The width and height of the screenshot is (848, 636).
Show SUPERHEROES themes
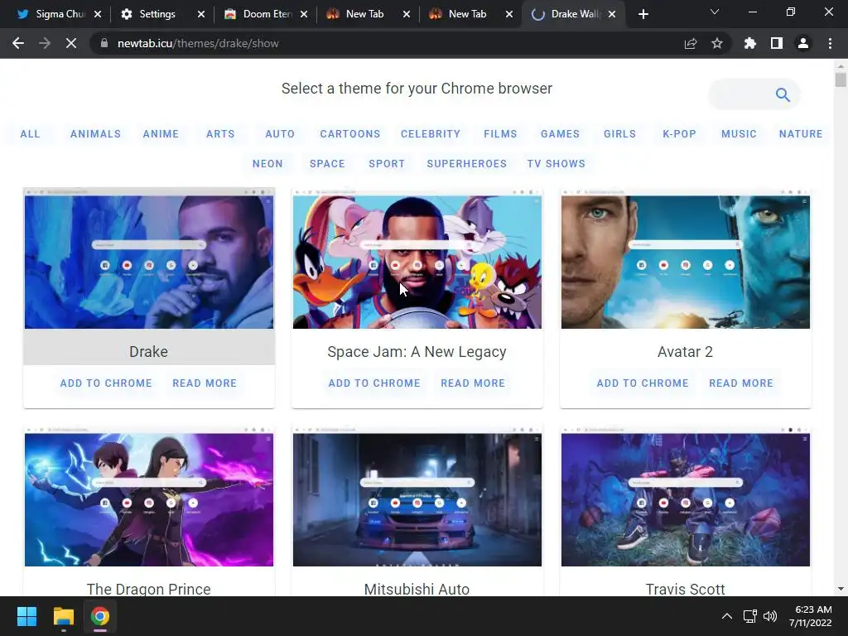[467, 163]
